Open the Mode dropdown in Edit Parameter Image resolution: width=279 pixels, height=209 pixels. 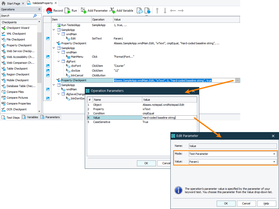tap(274, 154)
